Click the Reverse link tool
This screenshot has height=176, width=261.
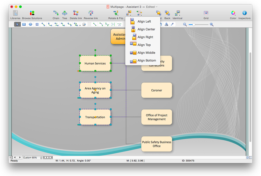pos(91,15)
